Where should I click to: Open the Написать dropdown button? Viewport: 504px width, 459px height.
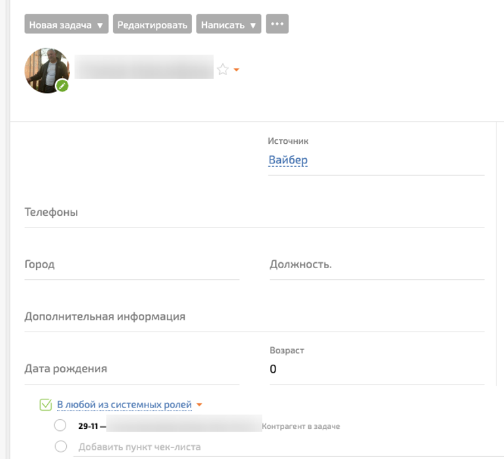(228, 25)
